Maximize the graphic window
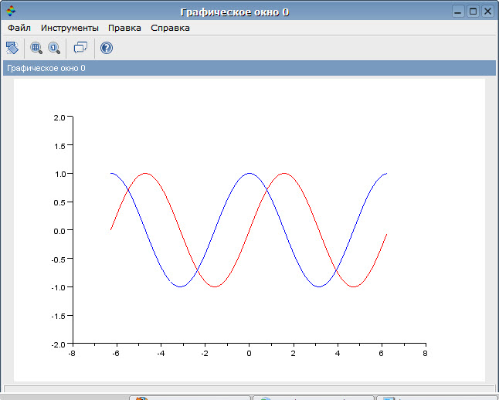 (x=474, y=12)
